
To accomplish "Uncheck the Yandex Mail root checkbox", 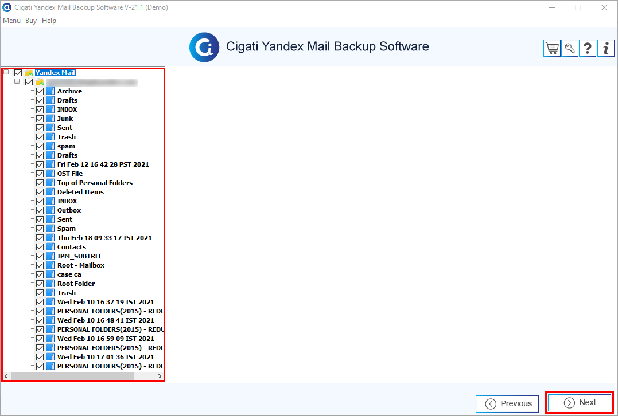I will pos(18,73).
